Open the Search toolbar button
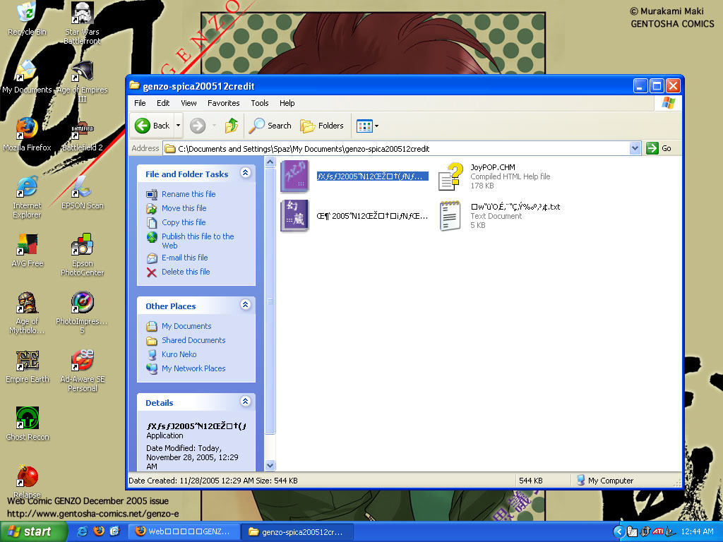Viewport: 723px width, 542px height. coord(270,126)
